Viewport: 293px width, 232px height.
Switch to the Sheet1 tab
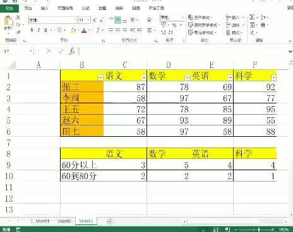pos(42,221)
